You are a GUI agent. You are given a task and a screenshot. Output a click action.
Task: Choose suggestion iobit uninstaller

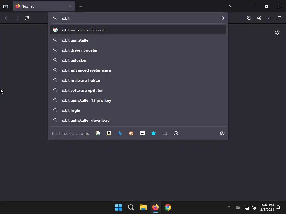[x=138, y=40]
